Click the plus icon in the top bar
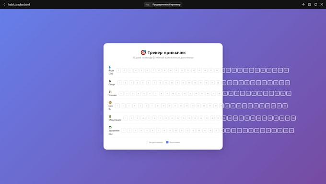This screenshot has width=326, height=184. (x=303, y=4)
